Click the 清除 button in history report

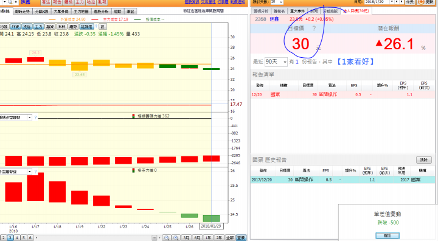(424, 160)
